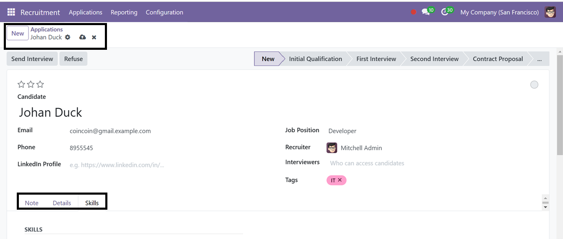Screen dimensions: 563x239
Task: Open the apps grid menu icon
Action: point(11,12)
